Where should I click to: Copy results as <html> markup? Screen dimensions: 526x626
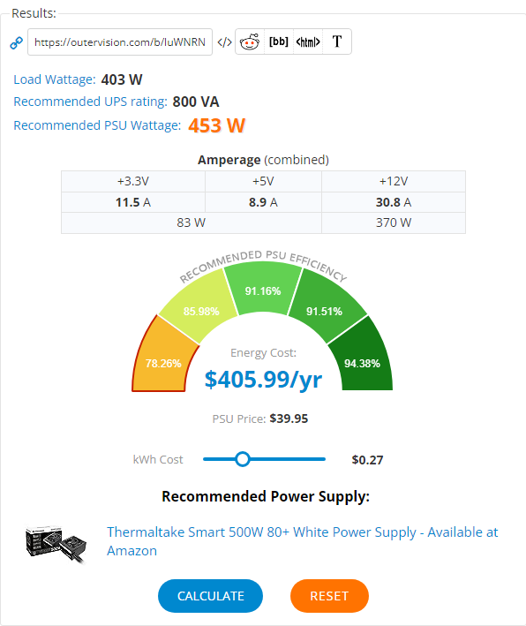point(308,41)
